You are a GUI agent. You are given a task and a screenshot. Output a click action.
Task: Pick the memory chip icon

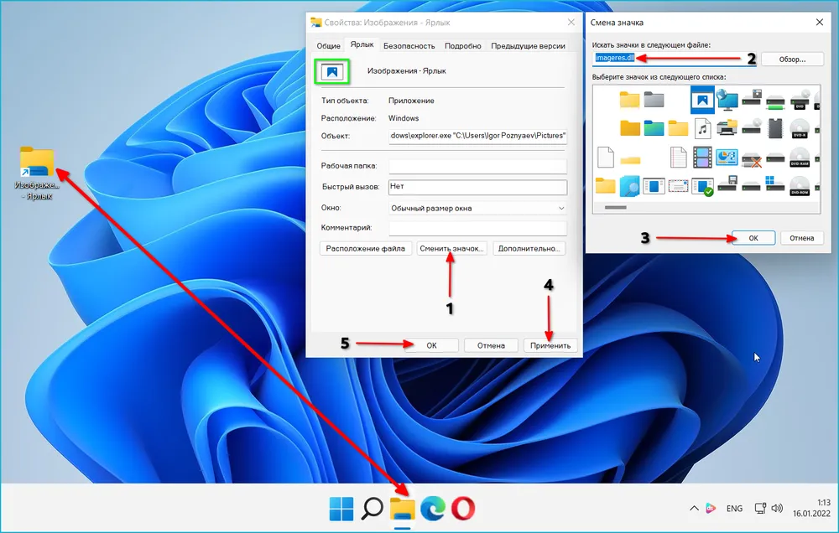[774, 128]
